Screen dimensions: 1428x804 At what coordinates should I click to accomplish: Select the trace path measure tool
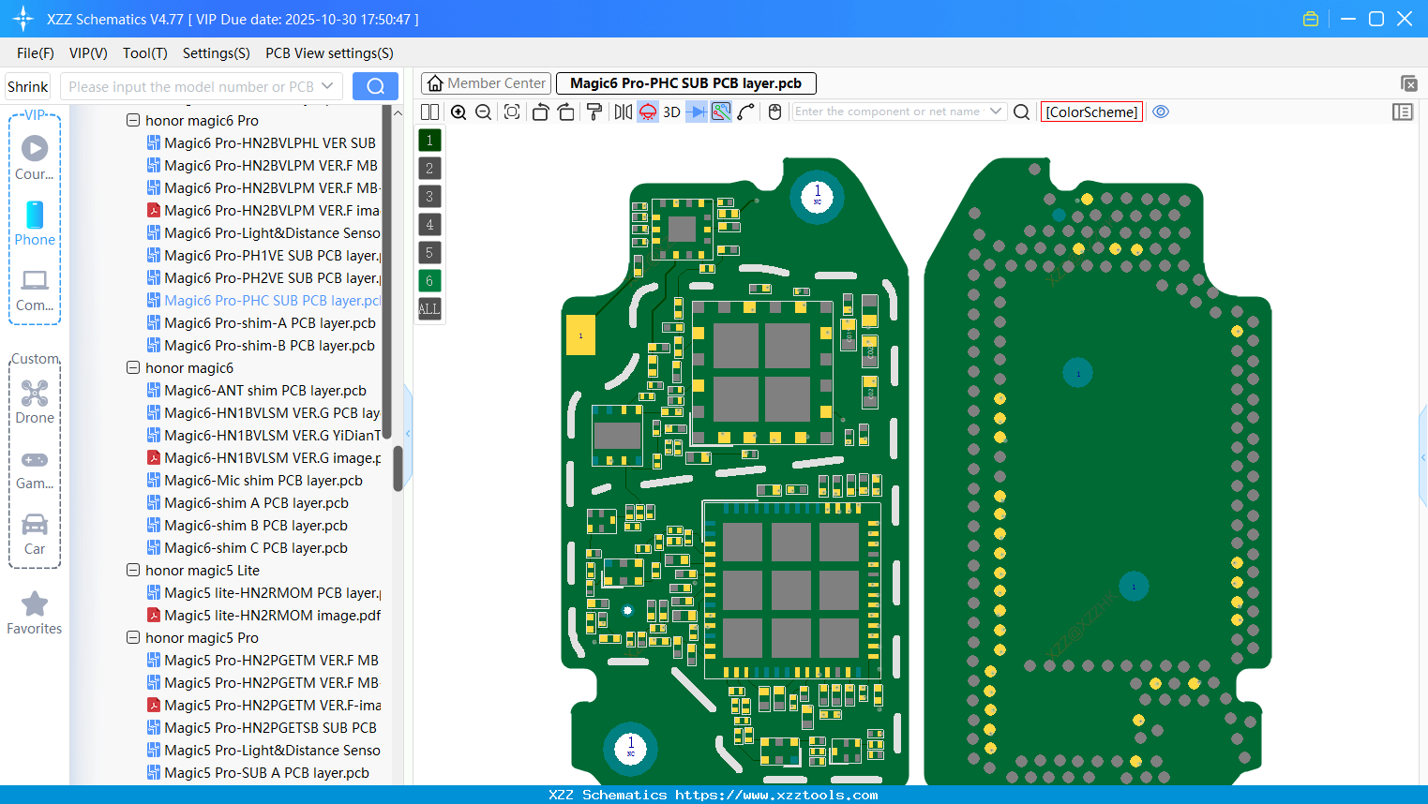pyautogui.click(x=746, y=112)
